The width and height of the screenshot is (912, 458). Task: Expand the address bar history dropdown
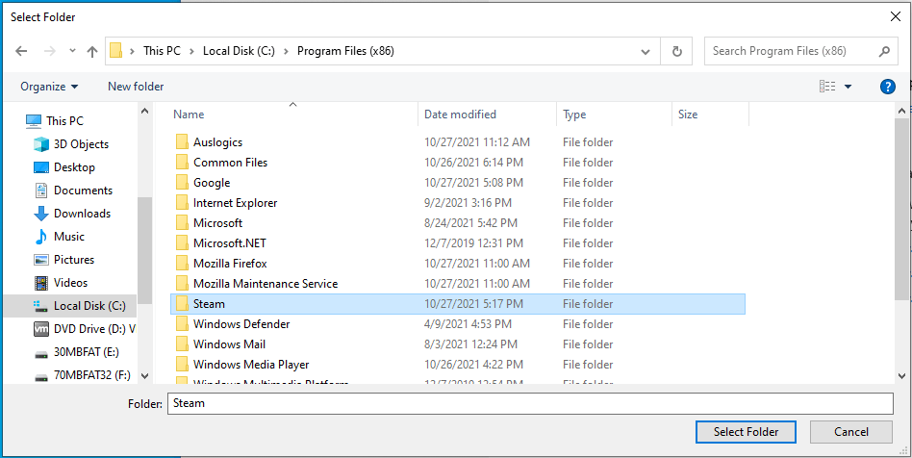point(647,51)
